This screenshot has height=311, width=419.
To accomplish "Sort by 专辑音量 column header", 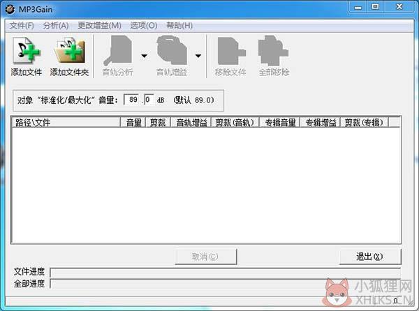I will pos(280,123).
